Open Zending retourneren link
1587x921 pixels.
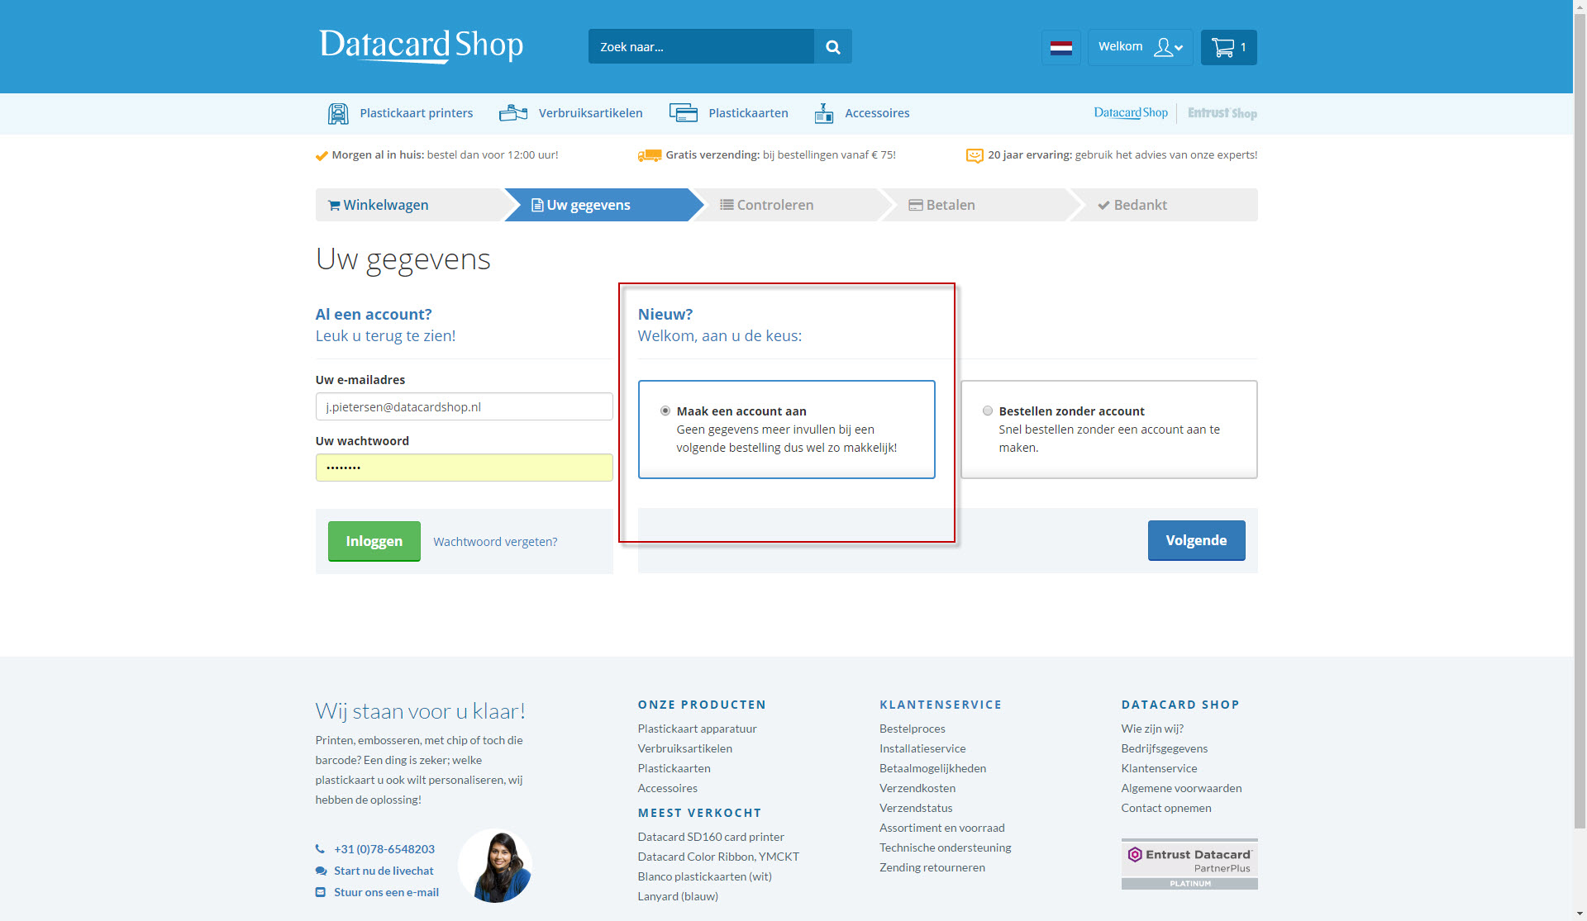pos(932,867)
